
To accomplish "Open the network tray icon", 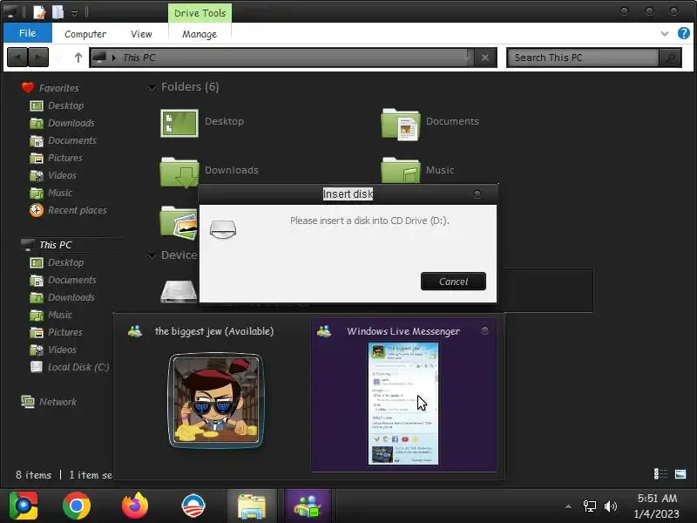I will pyautogui.click(x=590, y=506).
